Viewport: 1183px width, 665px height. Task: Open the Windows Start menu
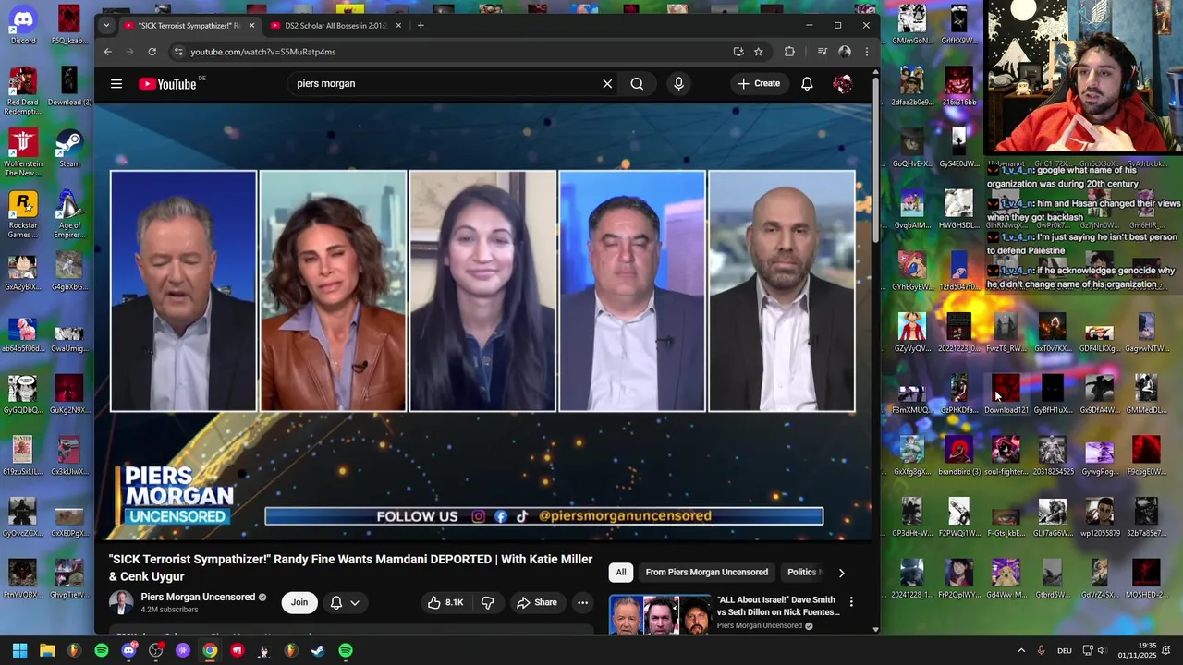[19, 650]
